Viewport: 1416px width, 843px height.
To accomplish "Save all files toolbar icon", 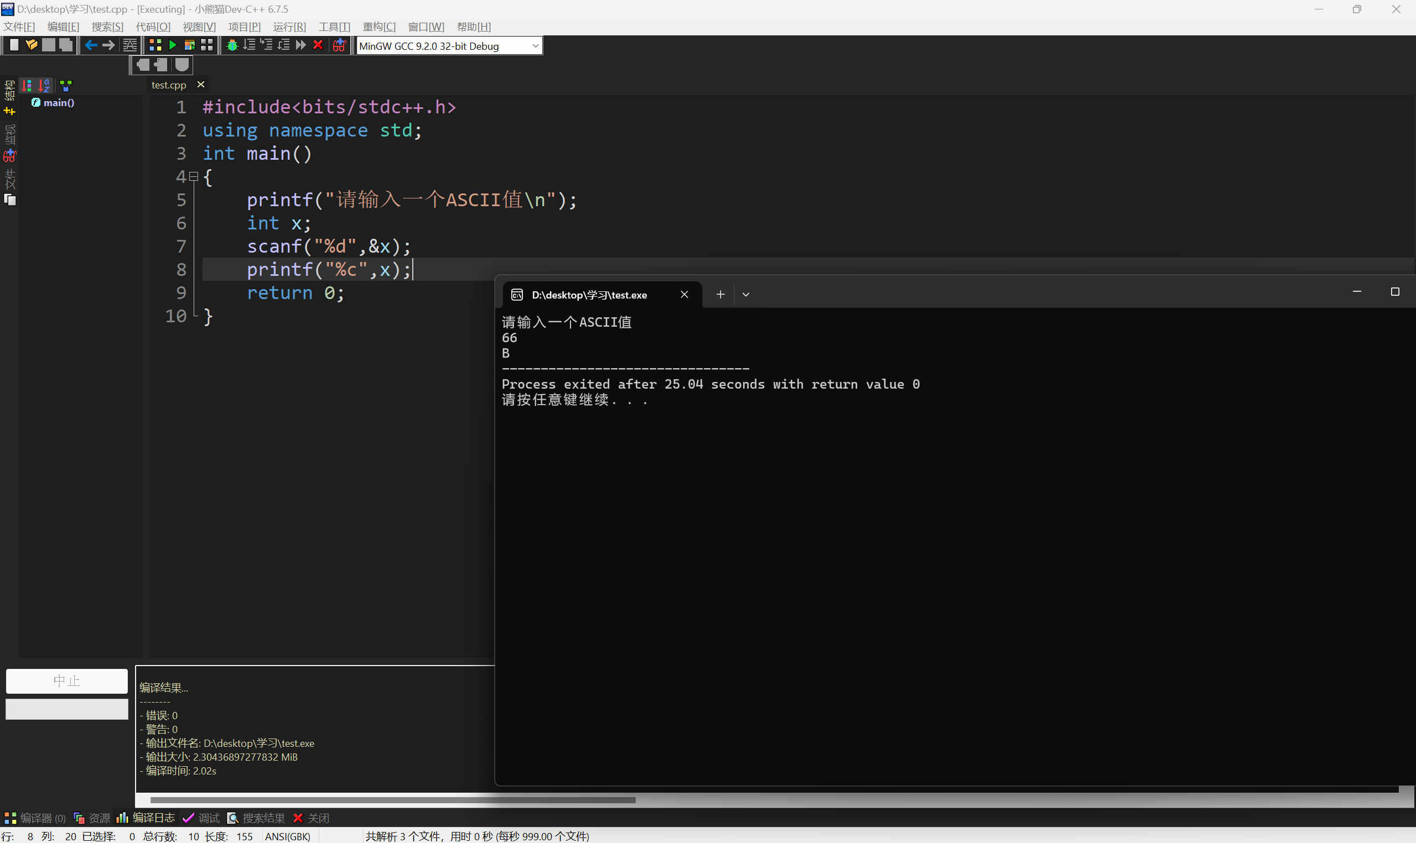I will pos(66,45).
